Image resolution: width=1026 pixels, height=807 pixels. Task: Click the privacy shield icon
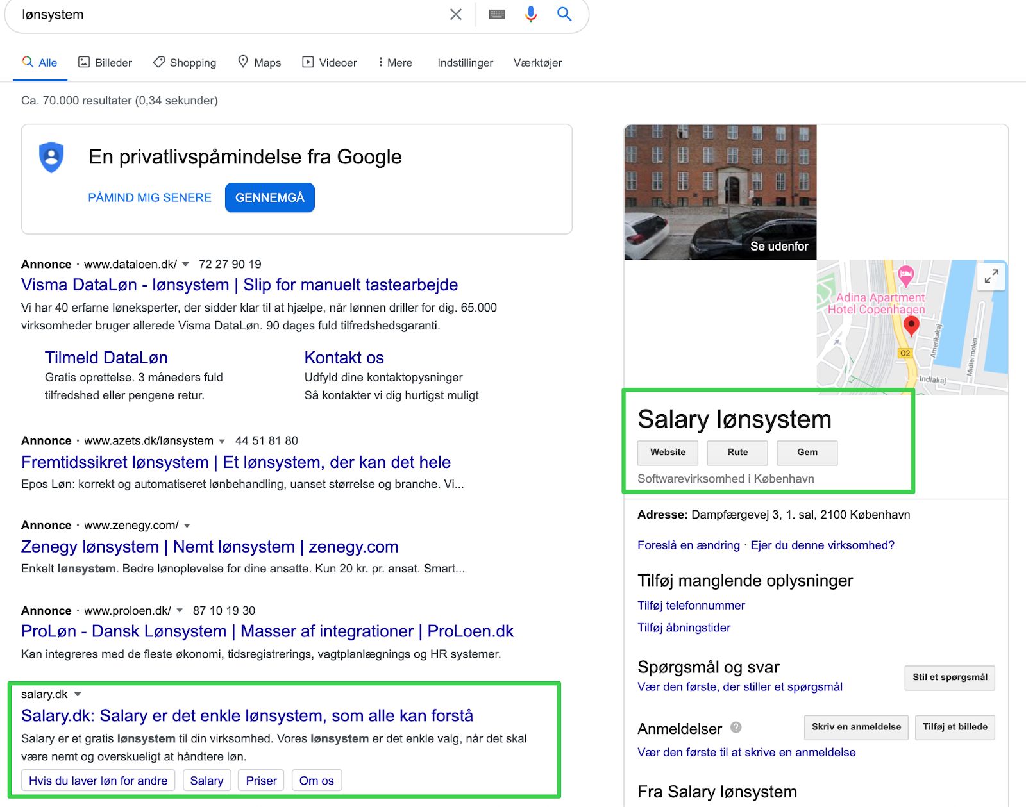(51, 157)
